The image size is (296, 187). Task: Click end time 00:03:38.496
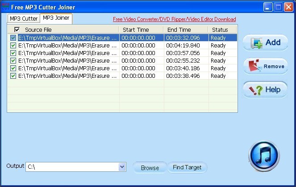183,76
